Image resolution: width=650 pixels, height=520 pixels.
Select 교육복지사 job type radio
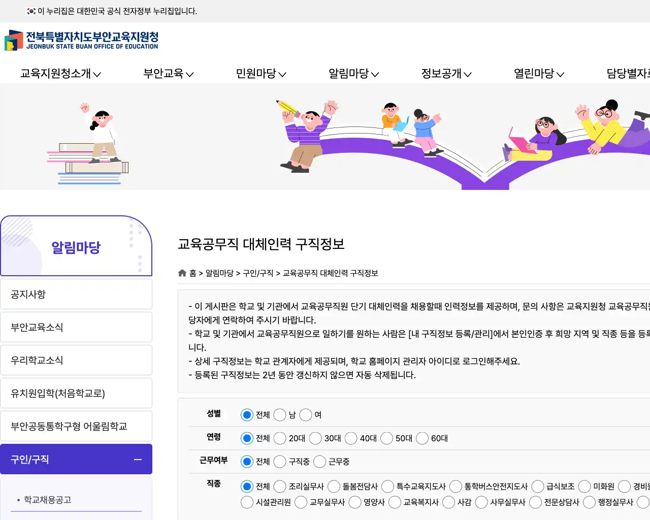click(x=395, y=502)
